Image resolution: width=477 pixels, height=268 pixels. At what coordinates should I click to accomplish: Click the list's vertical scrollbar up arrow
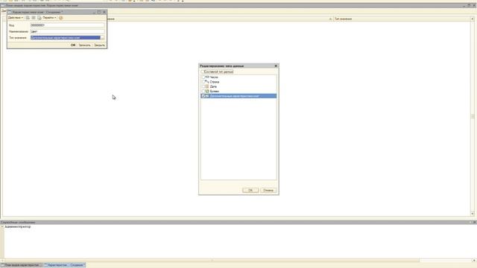pyautogui.click(x=473, y=19)
